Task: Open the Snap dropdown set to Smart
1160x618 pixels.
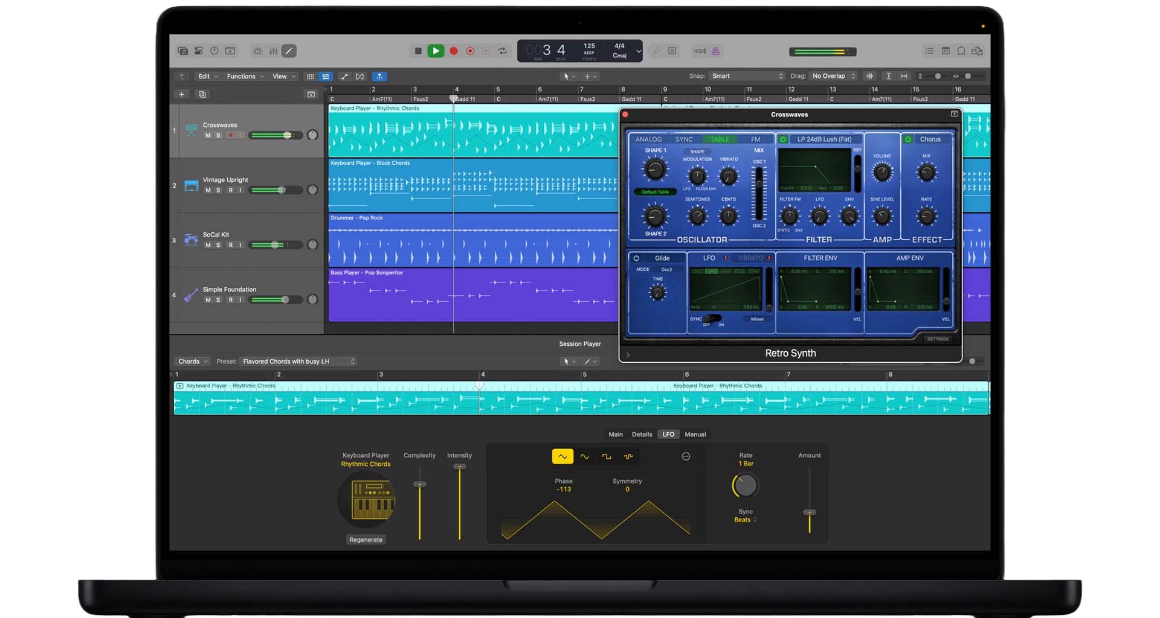Action: 747,76
